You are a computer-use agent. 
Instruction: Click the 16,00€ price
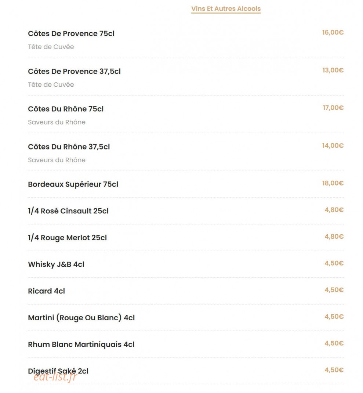[333, 32]
